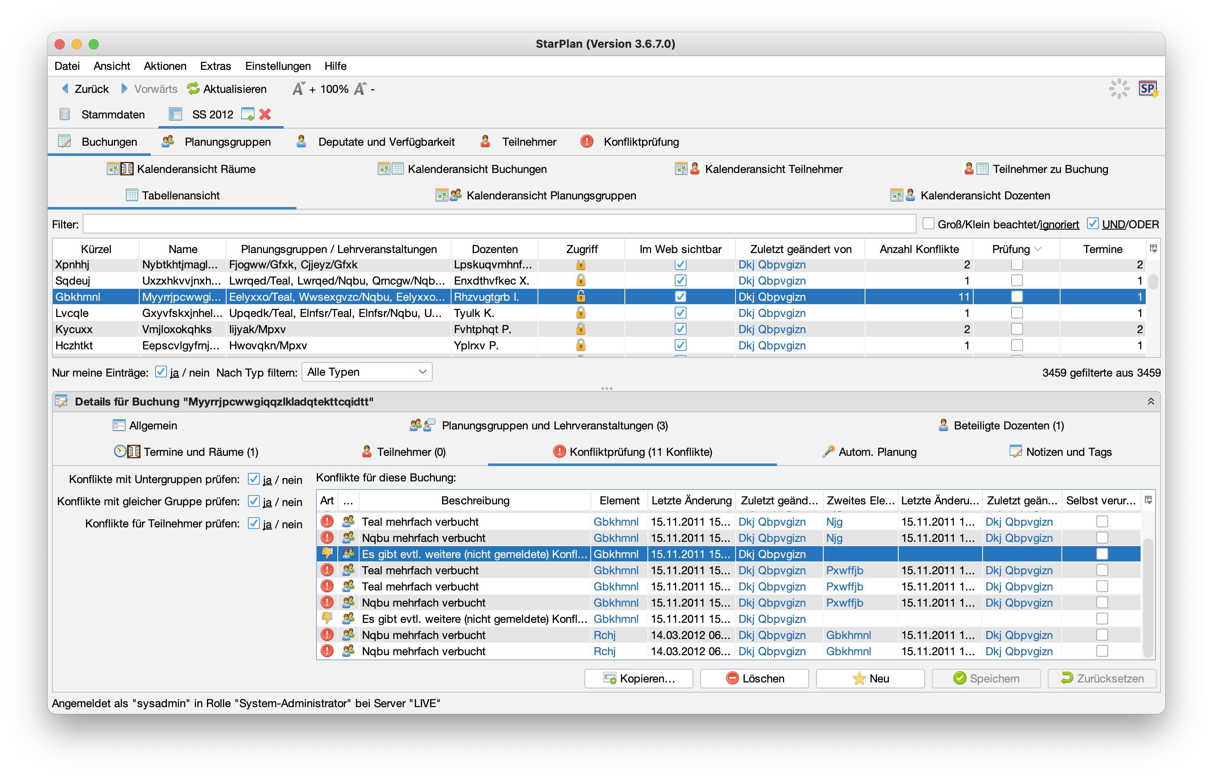1213x777 pixels.
Task: Click the StarPlan SP logo icon
Action: 1147,89
